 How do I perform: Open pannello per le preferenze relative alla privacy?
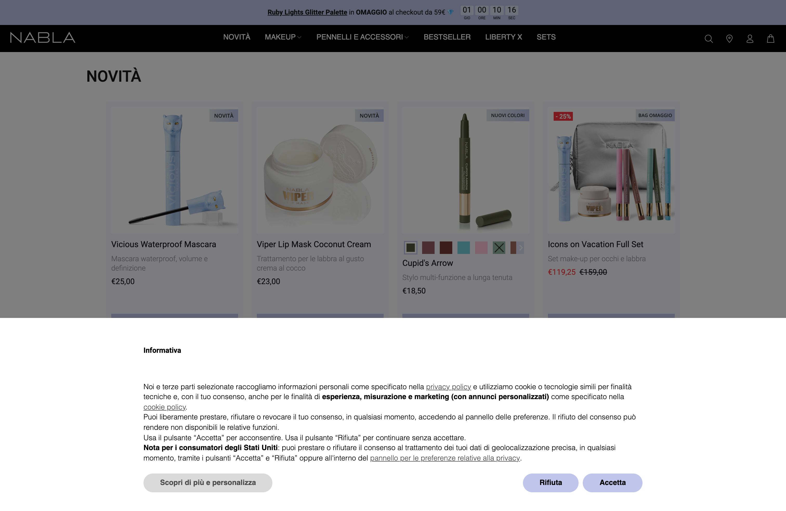coord(445,458)
